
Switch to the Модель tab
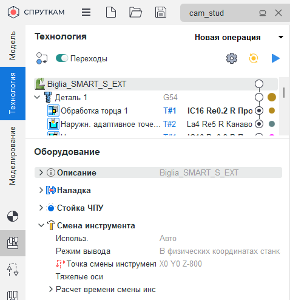tap(12, 46)
